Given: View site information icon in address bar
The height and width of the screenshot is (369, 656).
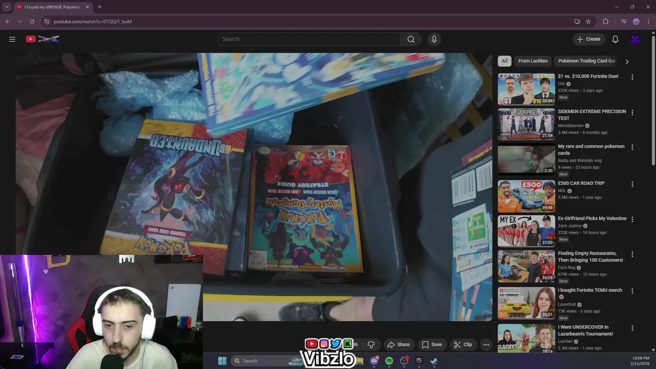Looking at the screenshot, I should [x=47, y=22].
